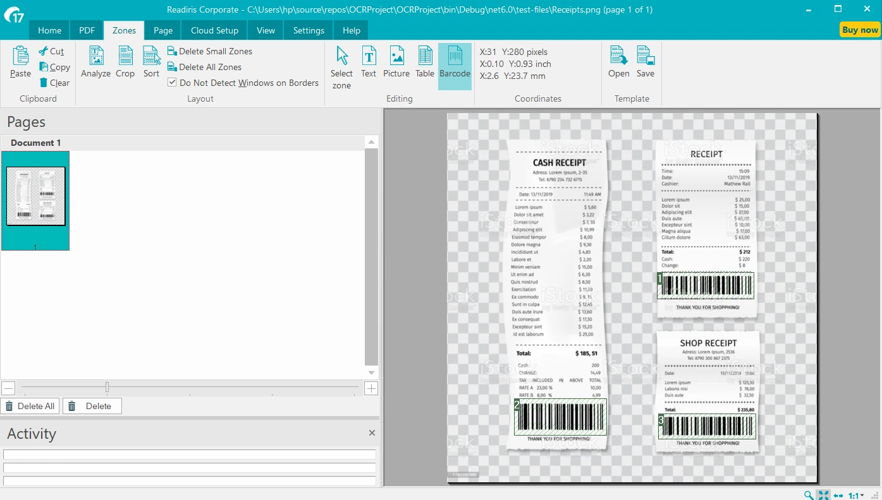Select the Crop tool

pos(125,62)
